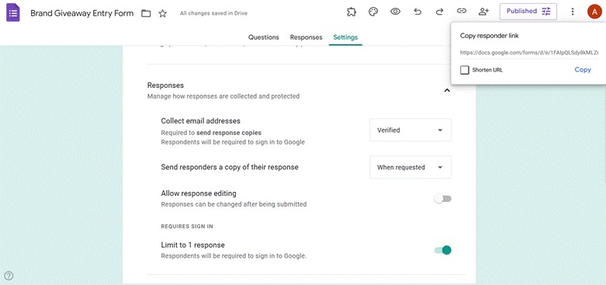Click the copy responder link icon
Viewport: 606px width, 285px height.
pyautogui.click(x=462, y=11)
